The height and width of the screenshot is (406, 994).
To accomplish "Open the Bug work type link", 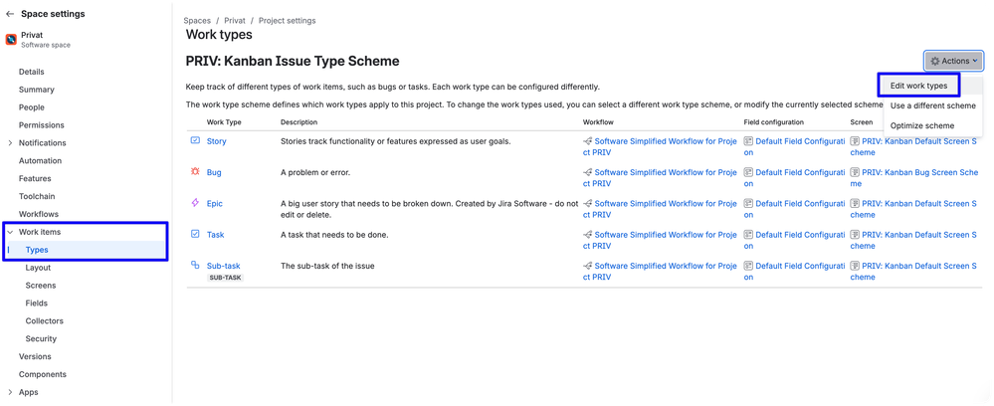I will click(x=214, y=172).
